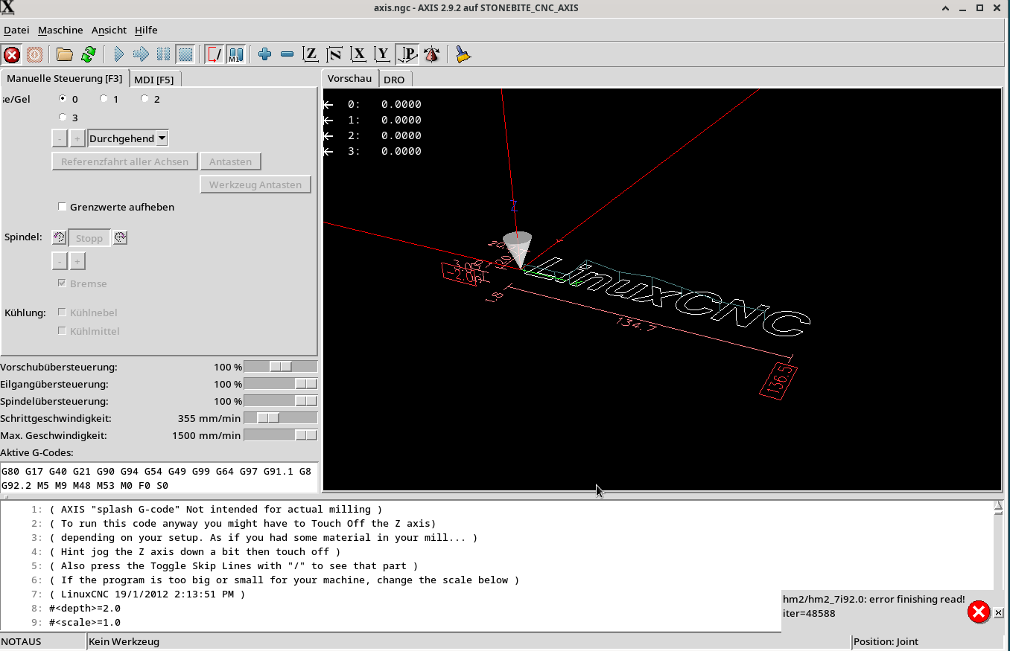Jog selected joint negative with minus button
Viewport: 1010px width, 651px height.
(x=60, y=138)
